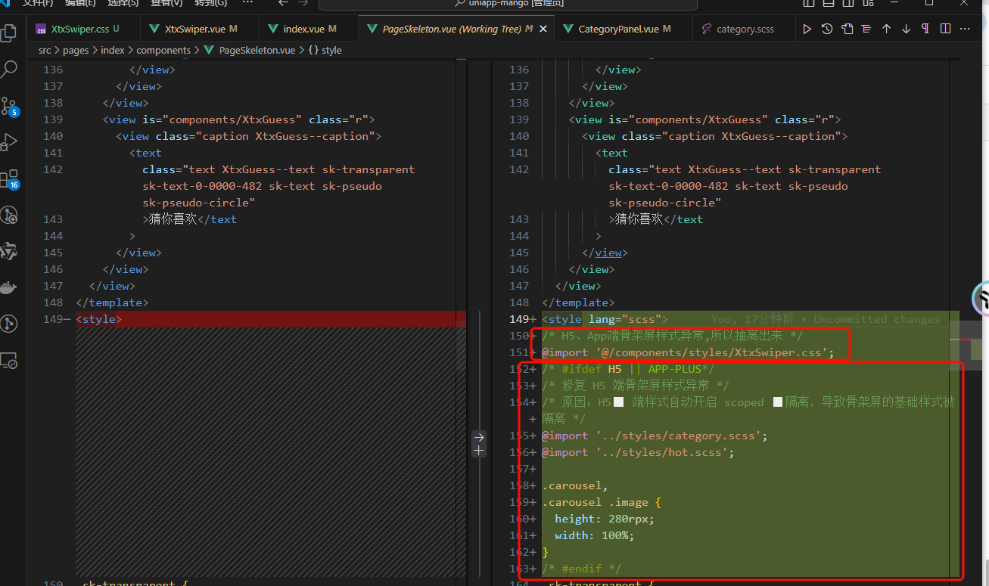Image resolution: width=989 pixels, height=586 pixels.
Task: Open the git graph circle icon above Remote Explorer
Action: tap(9, 324)
